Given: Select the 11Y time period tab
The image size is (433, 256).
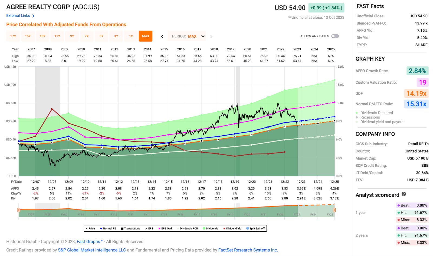Looking at the screenshot, I should click(x=57, y=36).
